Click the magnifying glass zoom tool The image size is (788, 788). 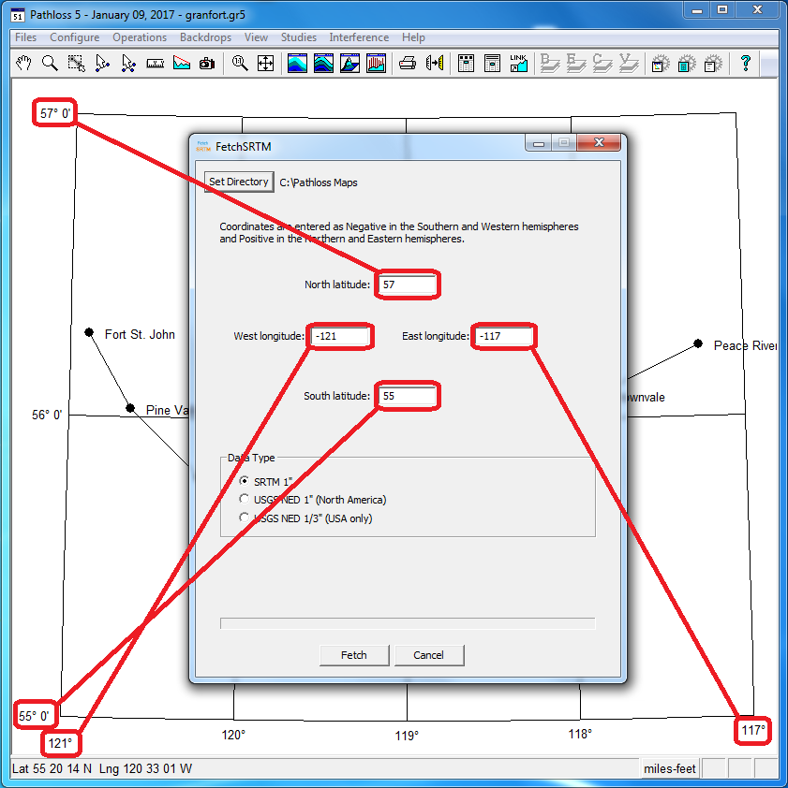50,64
